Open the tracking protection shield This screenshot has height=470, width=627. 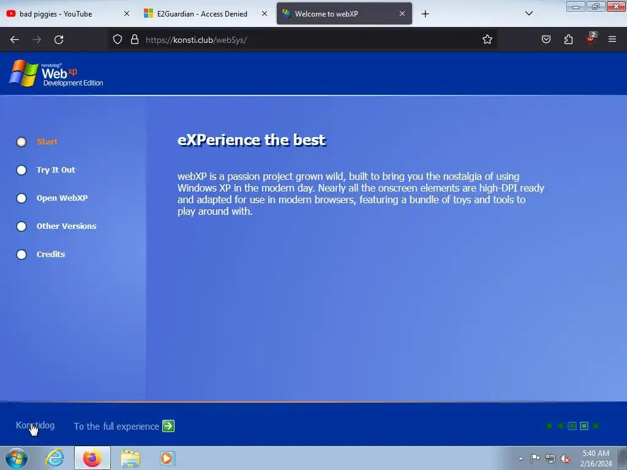tap(117, 40)
